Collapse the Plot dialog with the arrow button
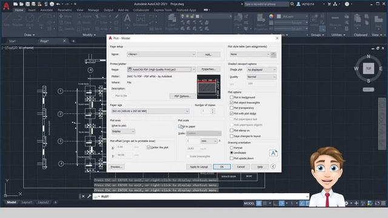 pyautogui.click(x=273, y=167)
